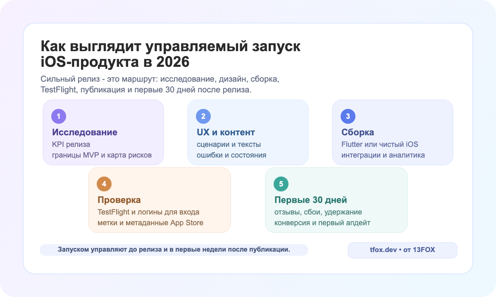Click the orange numbered badge "4"
The height and width of the screenshot is (297, 496).
tap(105, 184)
